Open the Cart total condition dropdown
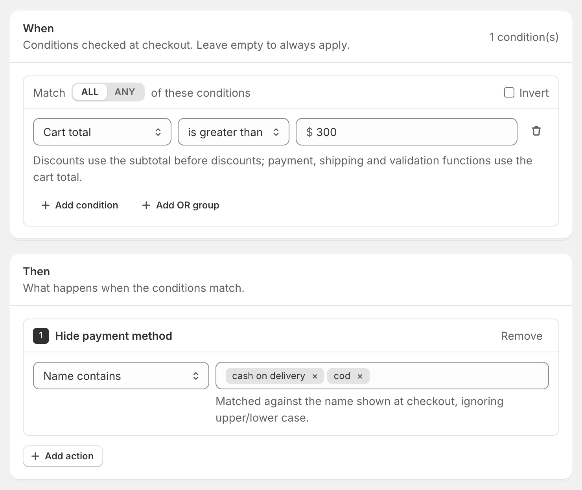 tap(102, 132)
